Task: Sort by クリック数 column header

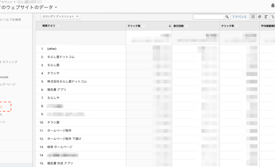Action: tap(134, 26)
